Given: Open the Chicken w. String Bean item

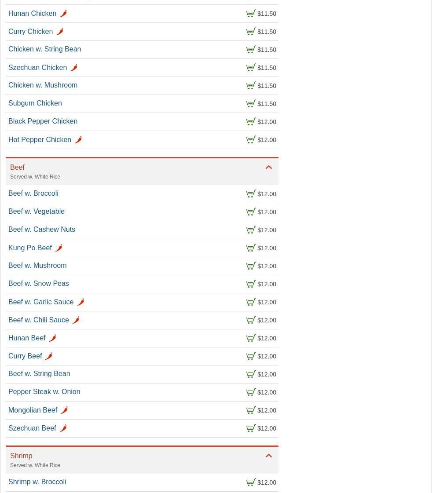Looking at the screenshot, I should (x=44, y=49).
